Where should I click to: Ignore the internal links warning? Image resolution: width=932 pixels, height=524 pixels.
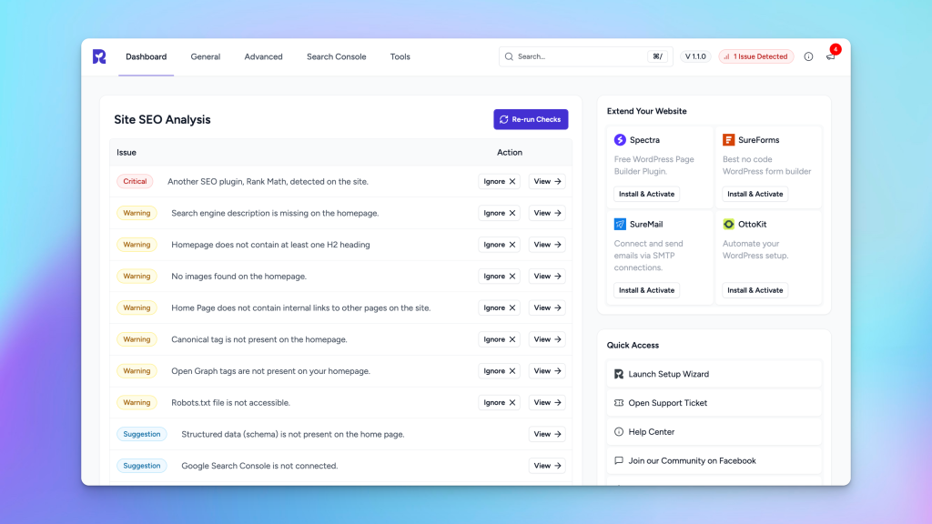tap(500, 307)
